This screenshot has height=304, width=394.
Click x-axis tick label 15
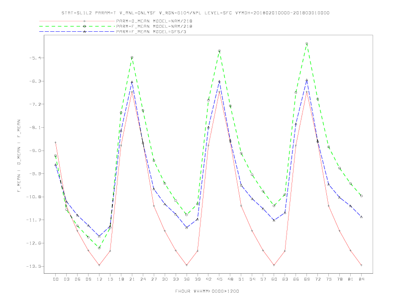[110, 279]
